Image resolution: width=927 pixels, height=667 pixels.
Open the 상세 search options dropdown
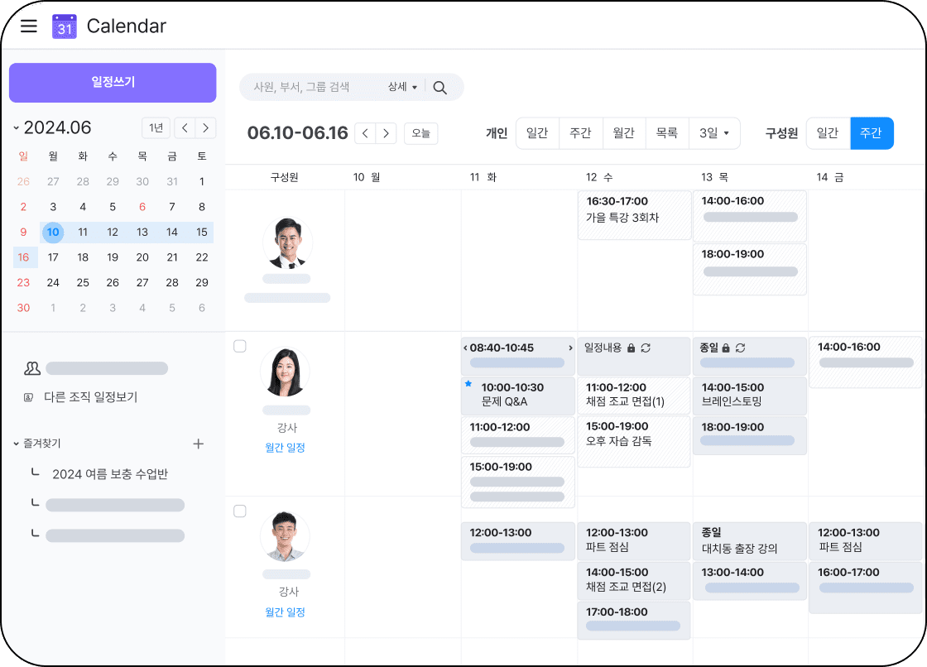click(403, 87)
